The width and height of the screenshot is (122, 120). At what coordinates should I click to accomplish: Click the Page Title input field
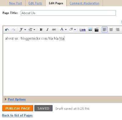click(x=68, y=13)
